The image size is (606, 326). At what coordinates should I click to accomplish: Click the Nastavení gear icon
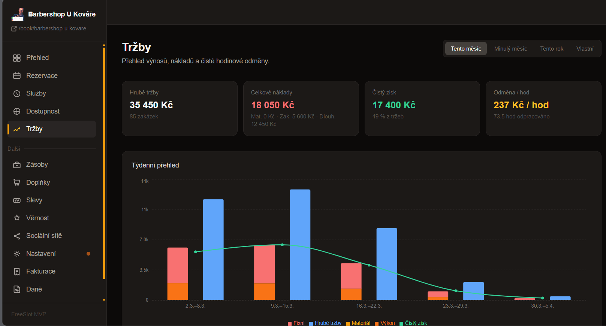pos(17,254)
